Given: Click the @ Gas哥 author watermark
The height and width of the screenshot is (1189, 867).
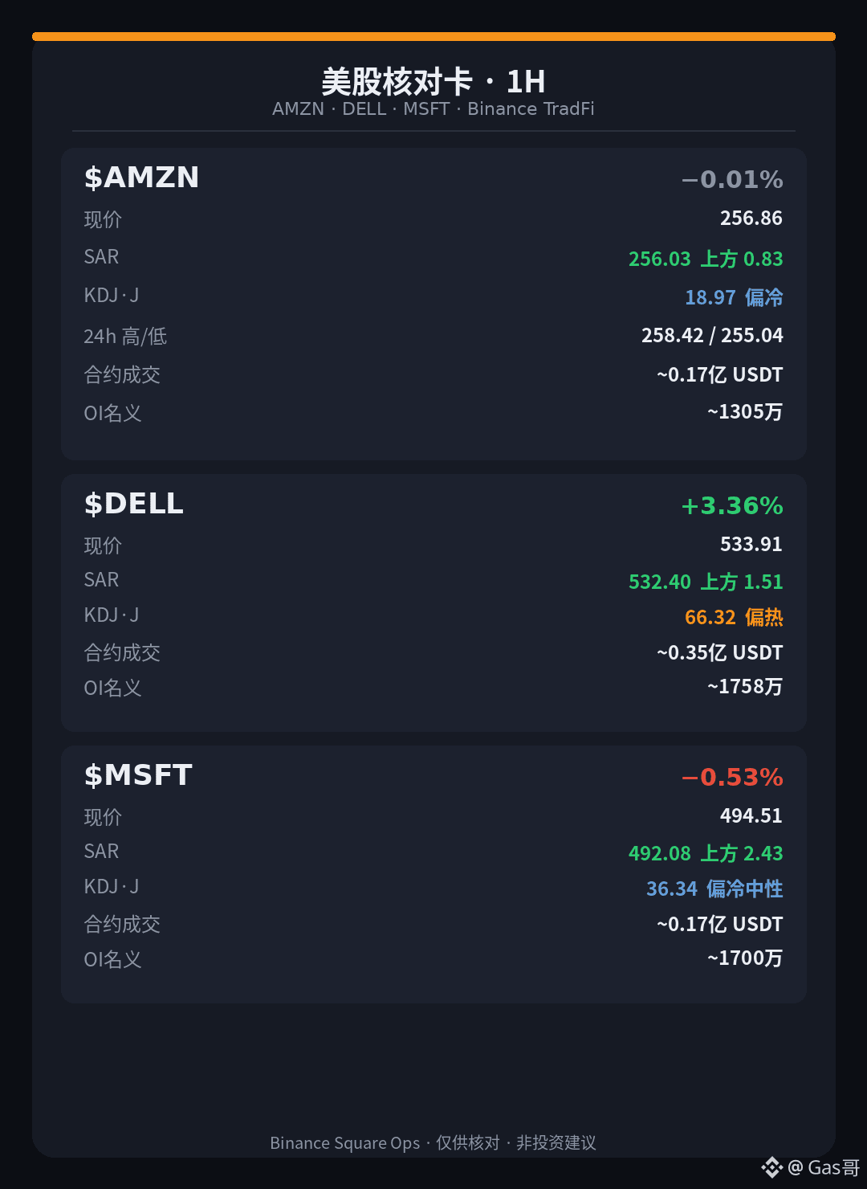Looking at the screenshot, I should 824,1167.
